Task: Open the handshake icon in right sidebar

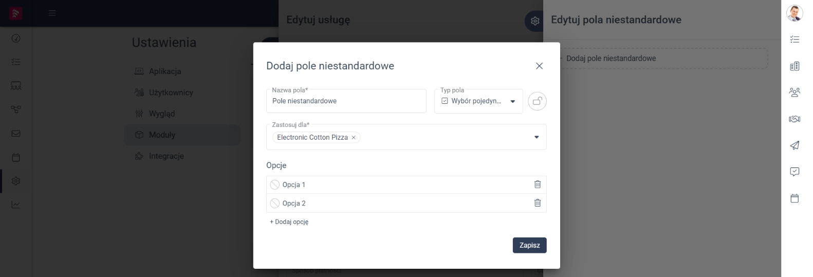Action: (x=794, y=119)
